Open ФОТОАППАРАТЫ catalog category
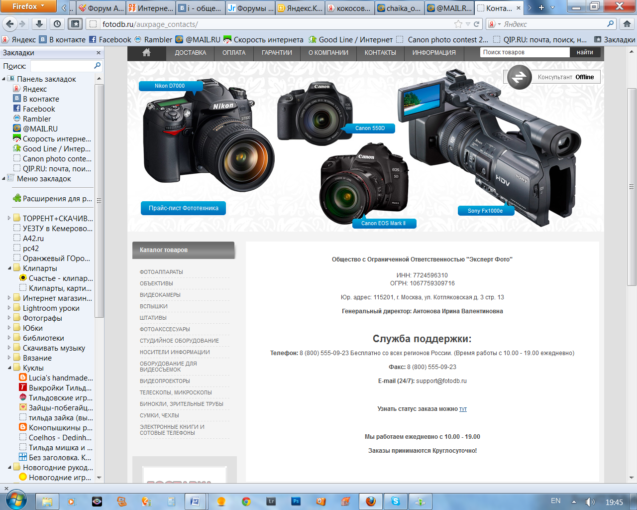This screenshot has width=637, height=510. (161, 272)
